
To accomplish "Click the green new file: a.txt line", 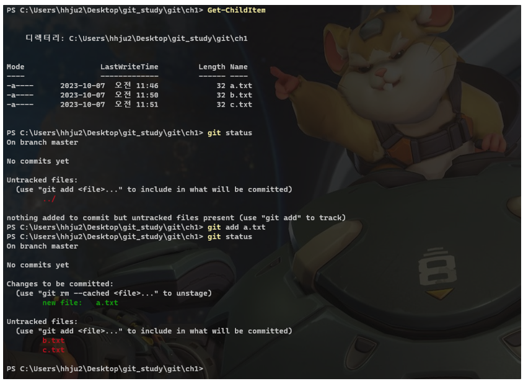I will pyautogui.click(x=80, y=303).
